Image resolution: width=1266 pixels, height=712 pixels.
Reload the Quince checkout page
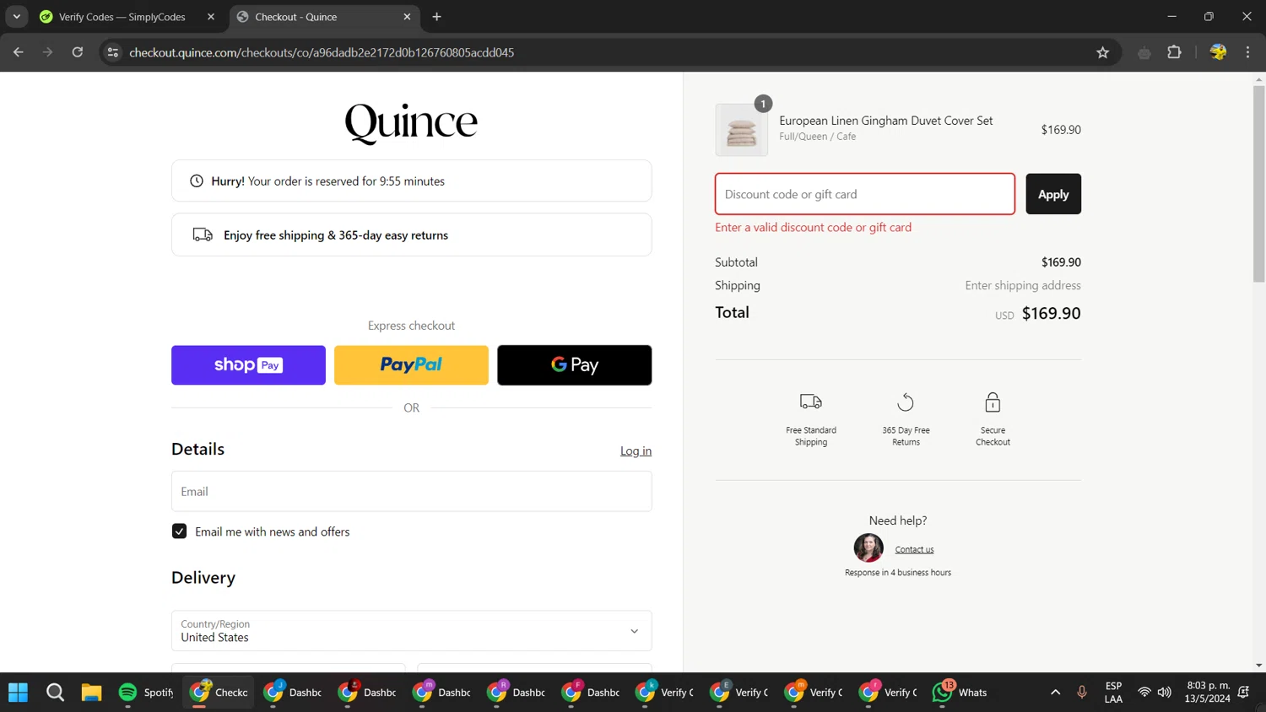coord(77,52)
